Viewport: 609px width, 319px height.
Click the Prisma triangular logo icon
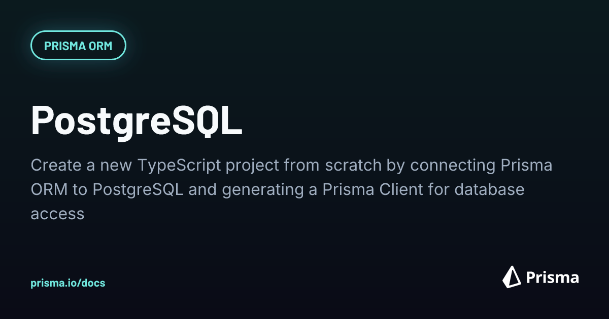click(x=512, y=277)
